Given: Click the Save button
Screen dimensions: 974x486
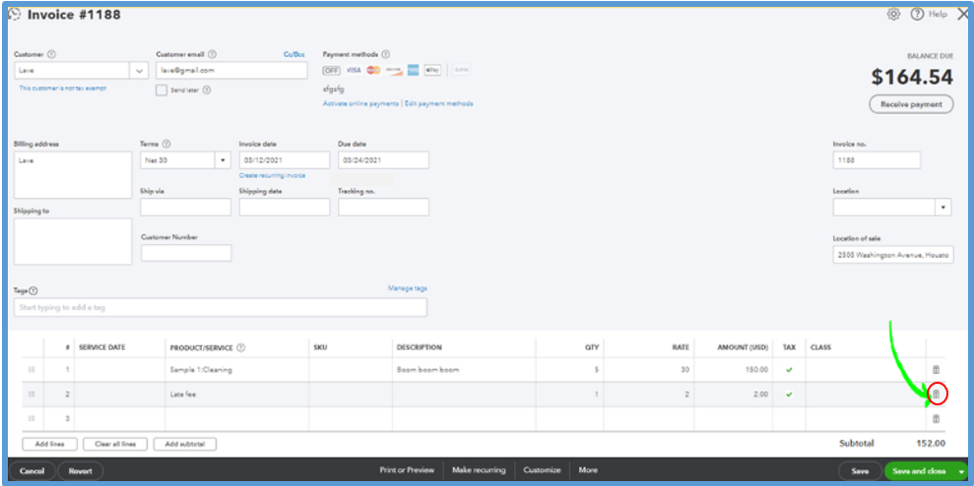Looking at the screenshot, I should click(860, 471).
